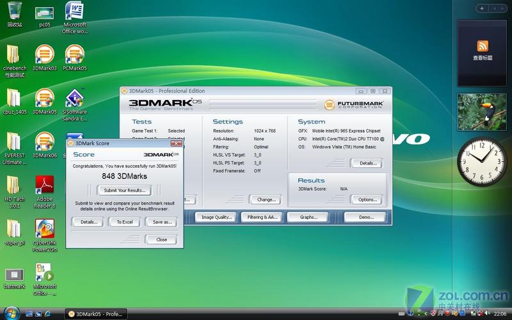Viewport: 512px width, 320px height.
Task: Open the bottom Microsoft Office desktop shortcut
Action: pyautogui.click(x=44, y=280)
